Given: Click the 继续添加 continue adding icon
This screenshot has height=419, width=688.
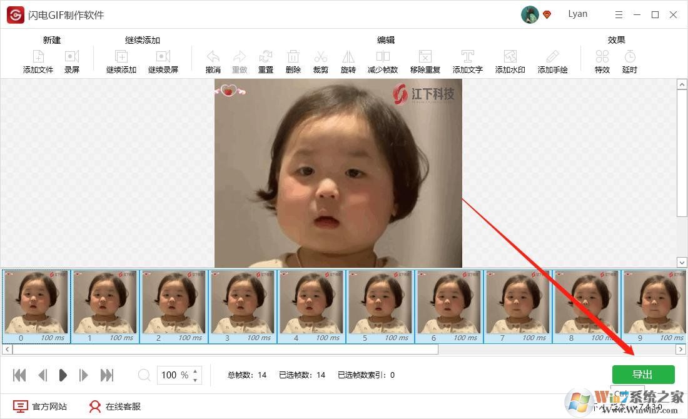Looking at the screenshot, I should point(121,59).
